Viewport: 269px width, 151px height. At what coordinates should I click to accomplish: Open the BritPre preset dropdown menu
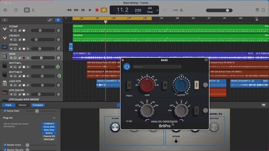click(x=157, y=67)
